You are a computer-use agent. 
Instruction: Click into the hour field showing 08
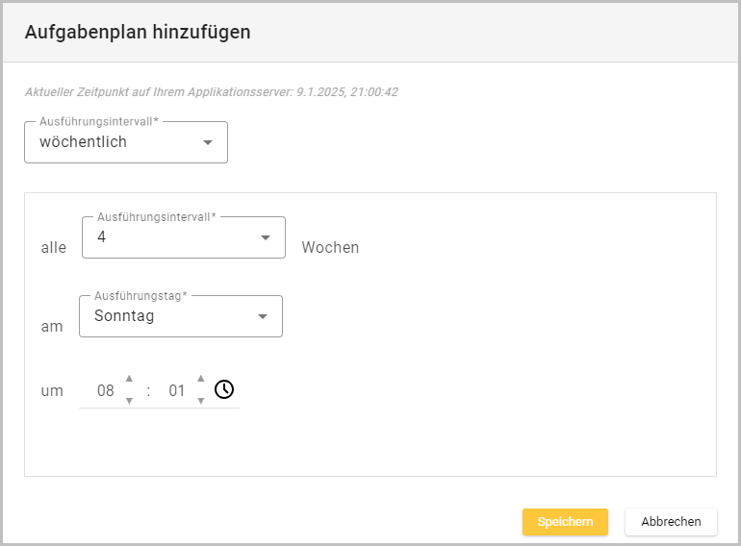click(x=106, y=391)
